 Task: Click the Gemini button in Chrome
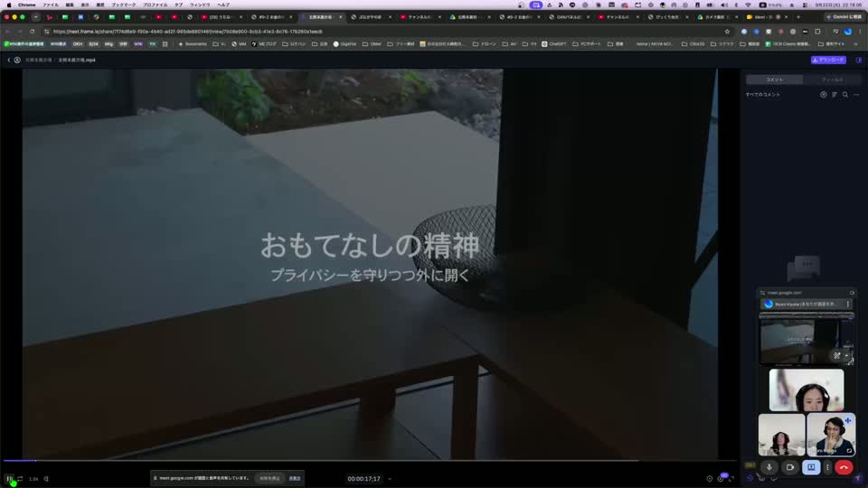point(844,17)
